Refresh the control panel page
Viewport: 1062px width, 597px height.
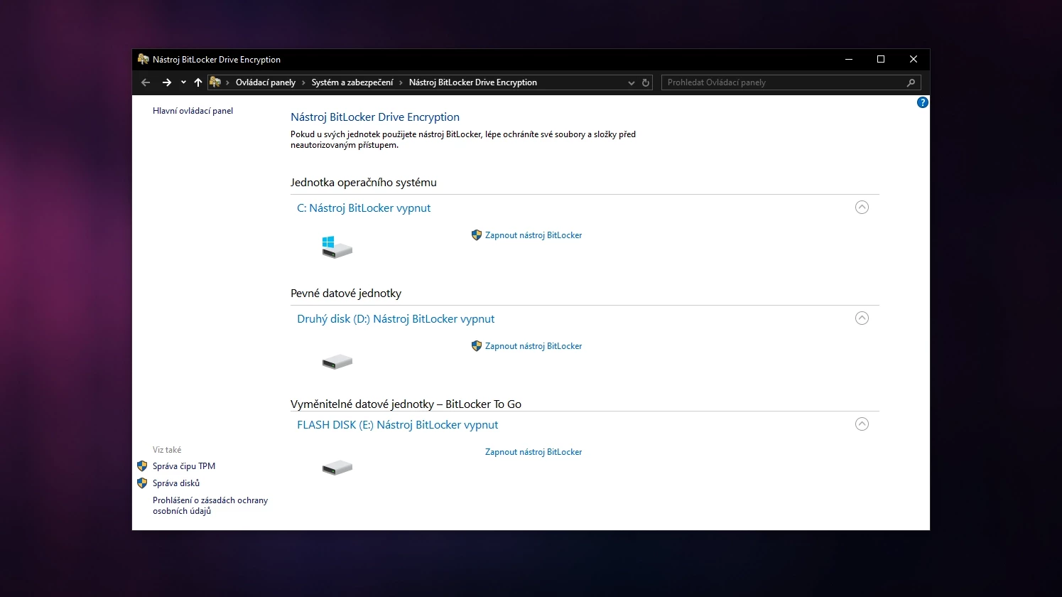tap(646, 82)
